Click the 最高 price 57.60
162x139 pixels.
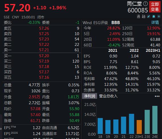[35, 115]
